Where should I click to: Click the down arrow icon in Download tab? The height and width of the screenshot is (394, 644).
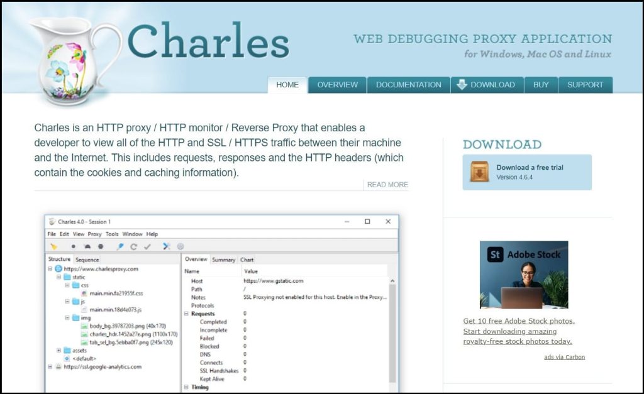click(462, 85)
